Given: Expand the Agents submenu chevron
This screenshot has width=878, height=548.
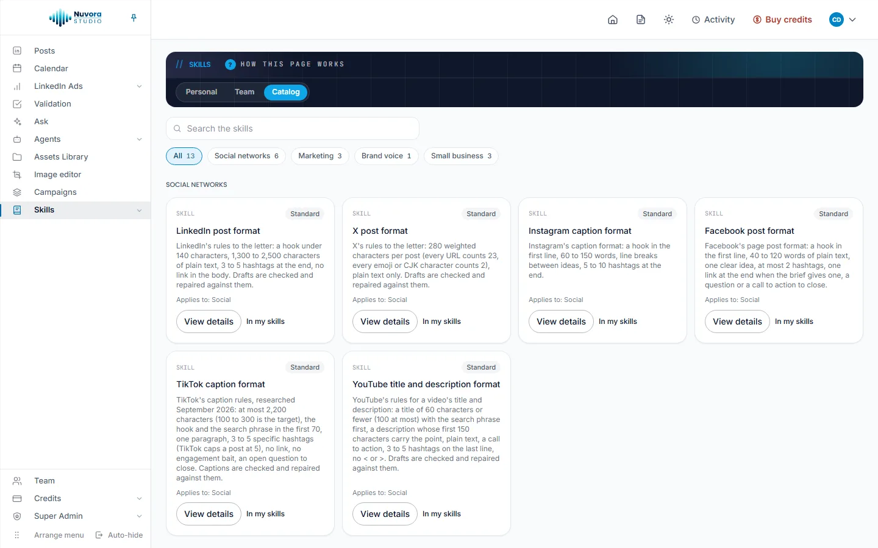Looking at the screenshot, I should click(x=139, y=139).
